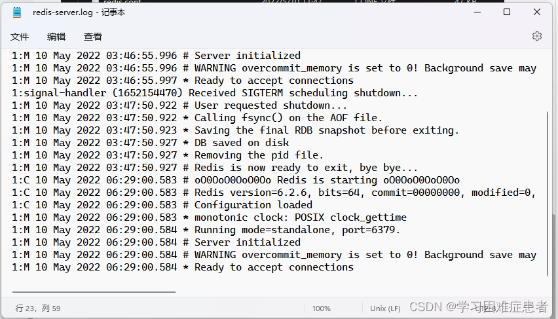Maximize the Notepad window

(x=507, y=12)
